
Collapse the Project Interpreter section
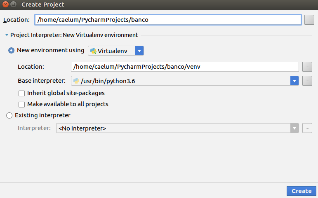7,35
